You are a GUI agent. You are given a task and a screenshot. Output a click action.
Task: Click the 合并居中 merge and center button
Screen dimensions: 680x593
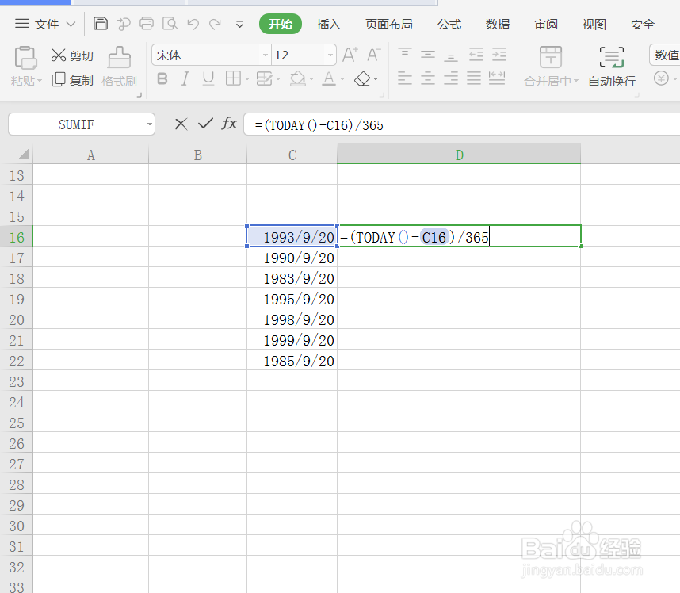pos(551,67)
